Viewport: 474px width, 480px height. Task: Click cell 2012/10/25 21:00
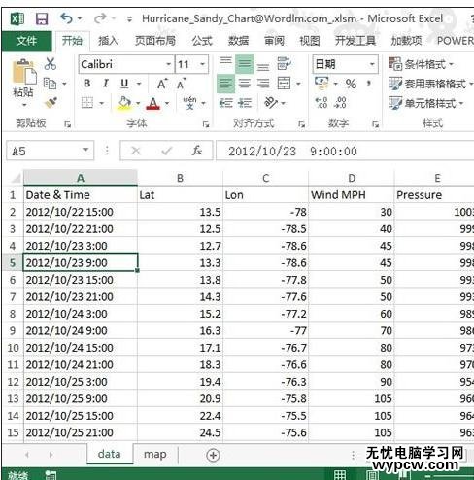(x=81, y=432)
